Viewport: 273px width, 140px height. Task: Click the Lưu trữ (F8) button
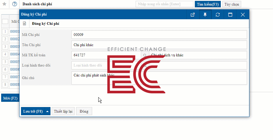(x=33, y=111)
